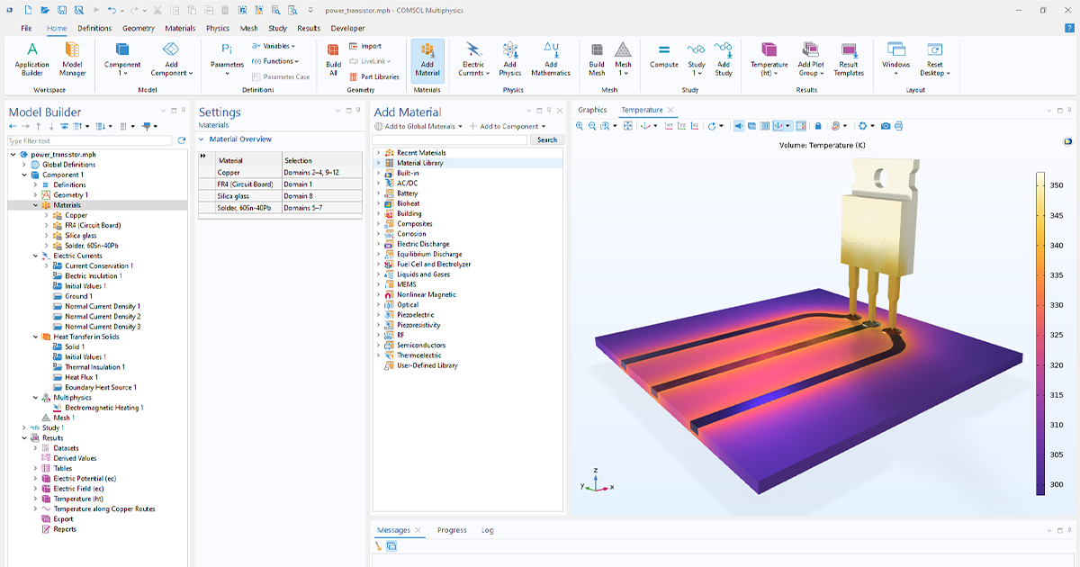Switch to the Temperature tab
The width and height of the screenshot is (1080, 567).
[641, 109]
